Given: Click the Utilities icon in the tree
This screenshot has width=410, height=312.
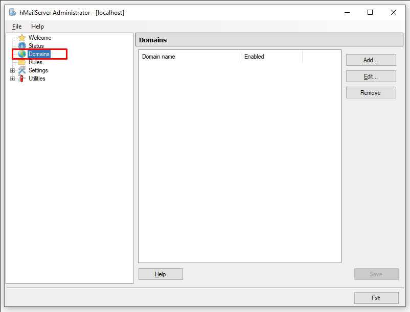Looking at the screenshot, I should point(22,79).
